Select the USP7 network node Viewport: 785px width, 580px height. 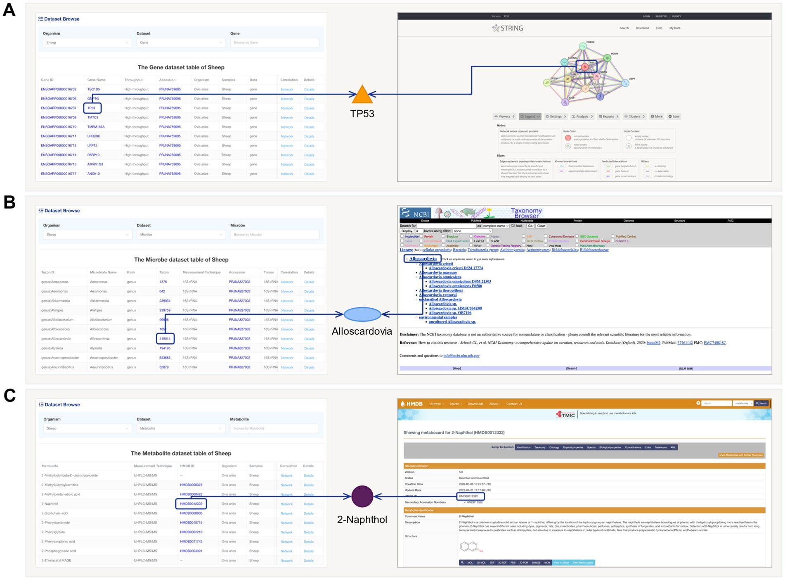[626, 83]
